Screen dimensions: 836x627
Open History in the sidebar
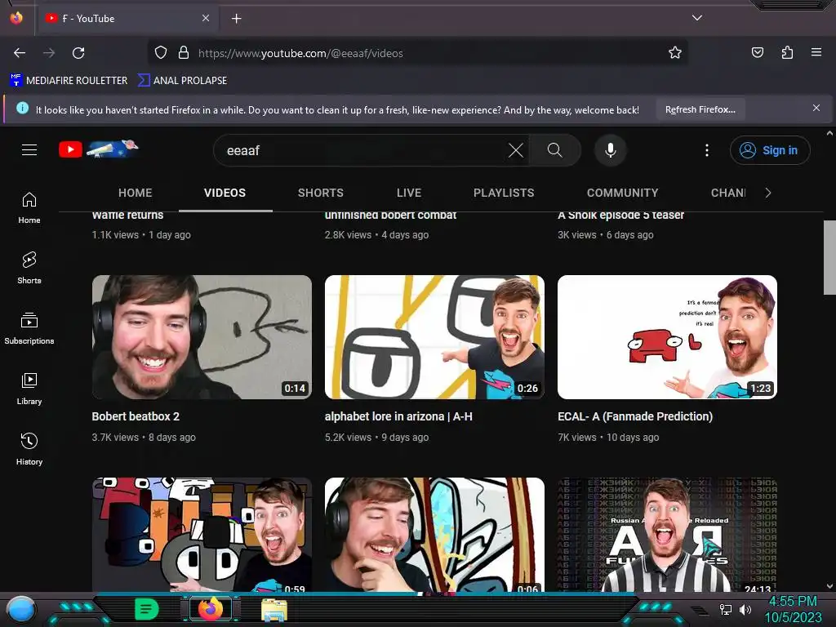pyautogui.click(x=29, y=449)
